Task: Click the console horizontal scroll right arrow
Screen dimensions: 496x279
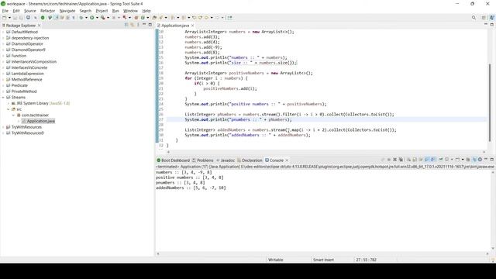Action: 487,253
